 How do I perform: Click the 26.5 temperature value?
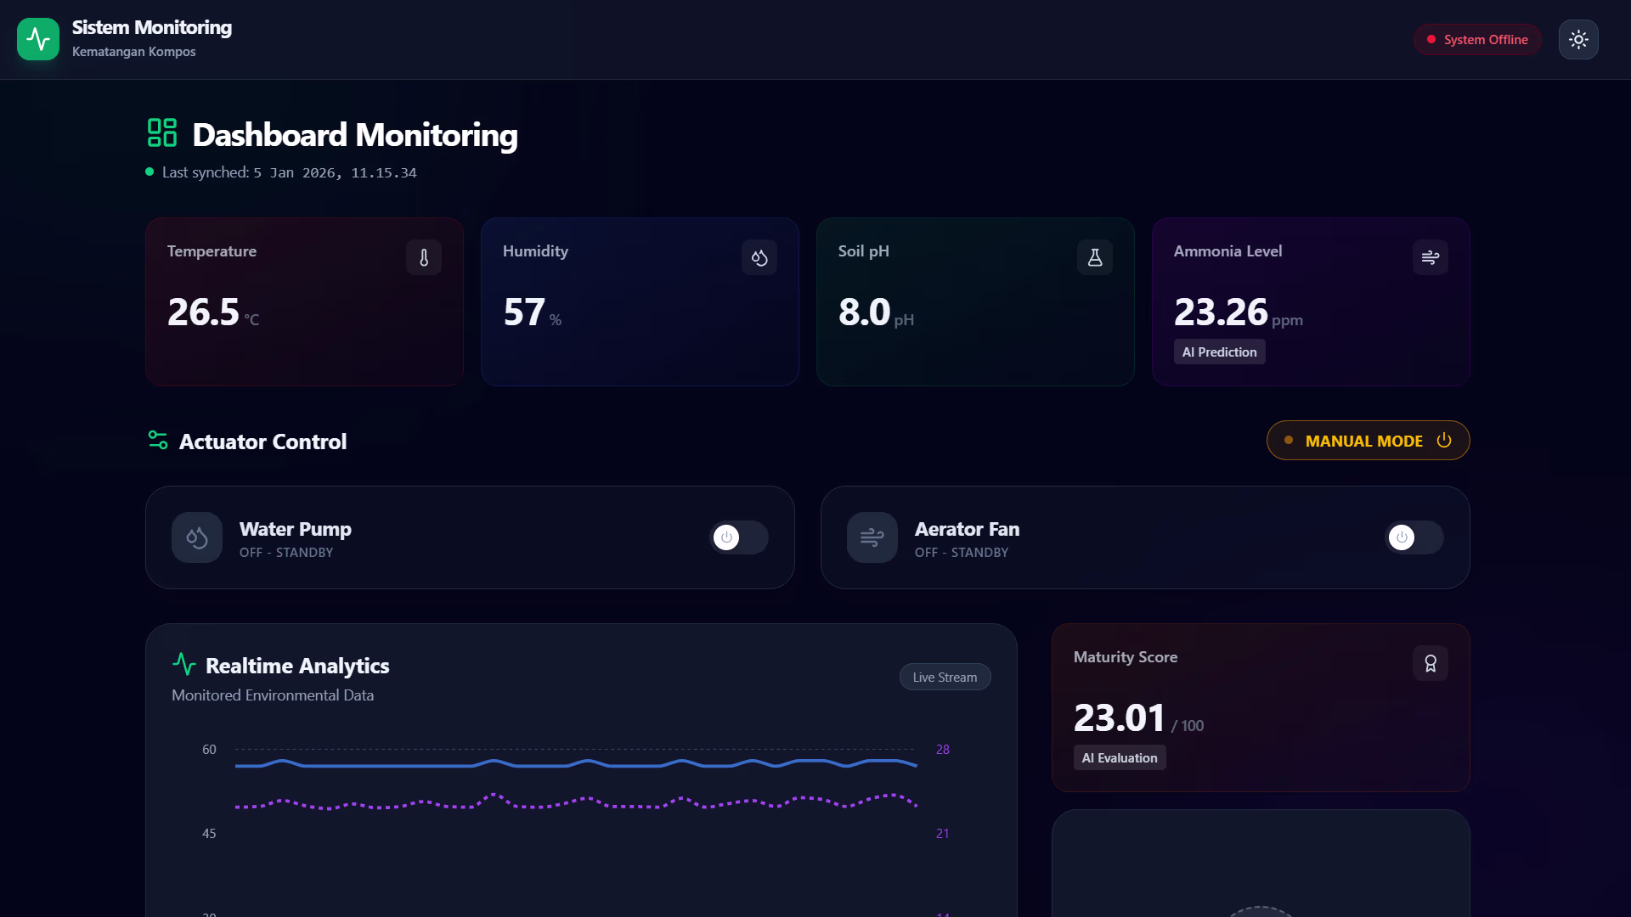click(x=203, y=312)
